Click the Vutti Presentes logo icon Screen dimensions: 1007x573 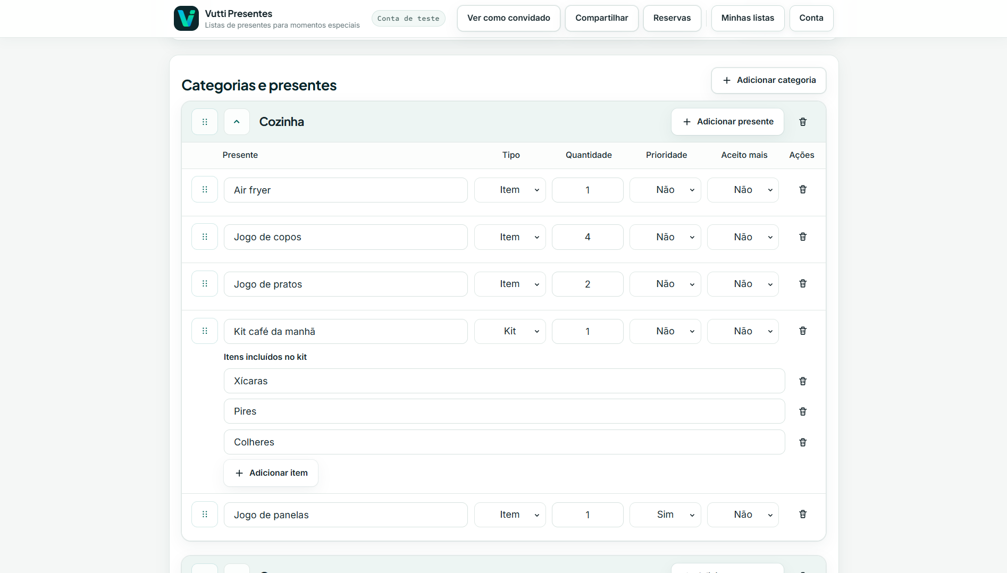click(186, 19)
